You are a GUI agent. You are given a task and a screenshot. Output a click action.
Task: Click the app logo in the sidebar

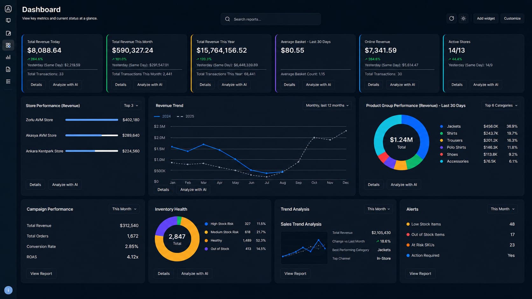pyautogui.click(x=8, y=9)
